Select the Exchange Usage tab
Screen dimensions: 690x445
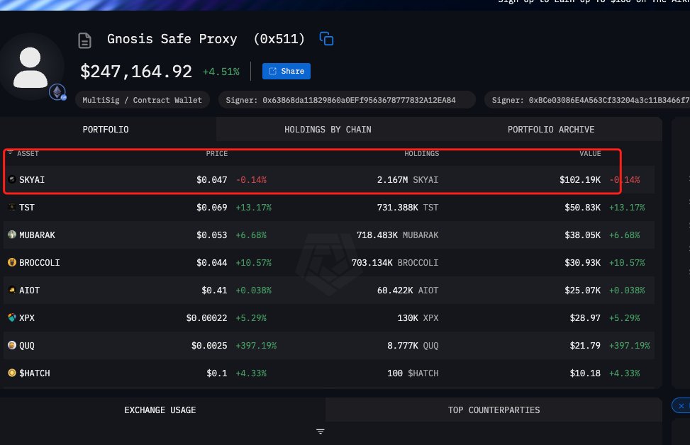[x=160, y=410]
